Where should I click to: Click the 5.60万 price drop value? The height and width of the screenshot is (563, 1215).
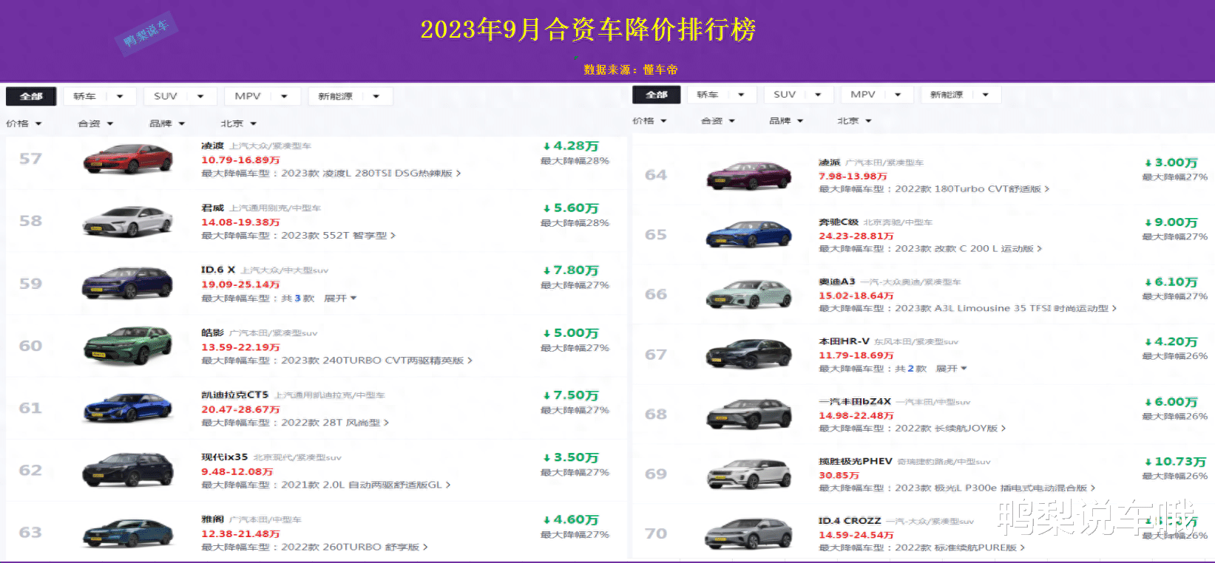tap(570, 208)
